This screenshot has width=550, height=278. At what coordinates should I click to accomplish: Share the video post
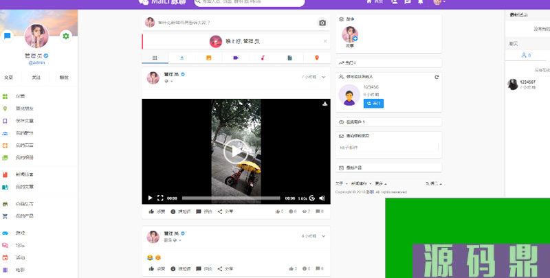coord(225,211)
